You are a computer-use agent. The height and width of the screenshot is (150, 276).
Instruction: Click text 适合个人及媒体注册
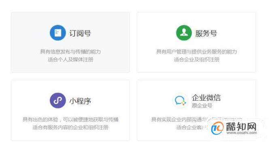tap(70, 60)
